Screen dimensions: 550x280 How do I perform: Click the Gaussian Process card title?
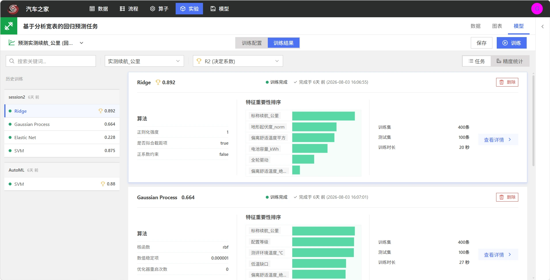[x=157, y=197]
